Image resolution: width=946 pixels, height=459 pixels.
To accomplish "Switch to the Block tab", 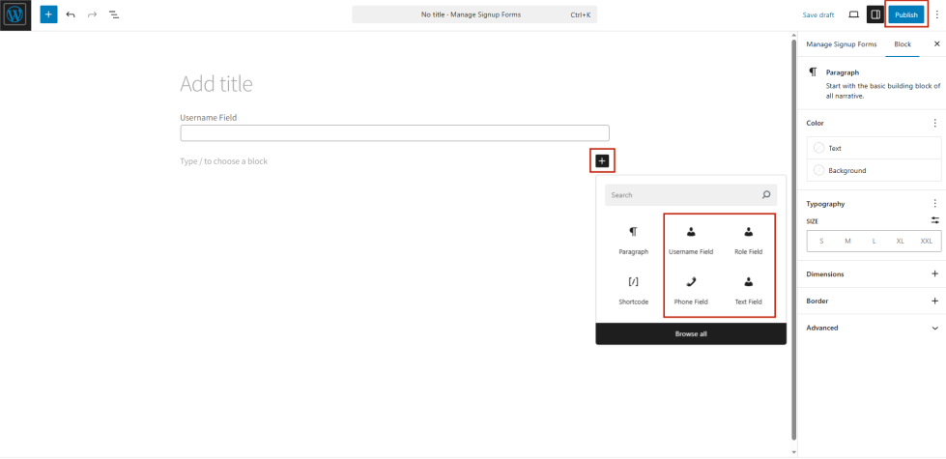I will (903, 44).
